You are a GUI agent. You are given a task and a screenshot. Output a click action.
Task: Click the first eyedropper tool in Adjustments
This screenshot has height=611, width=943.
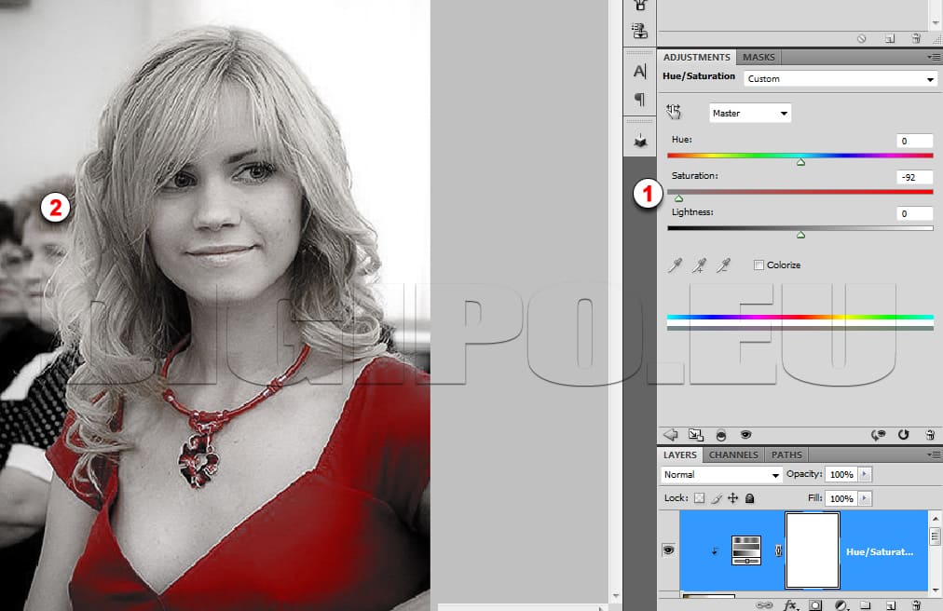pos(675,266)
